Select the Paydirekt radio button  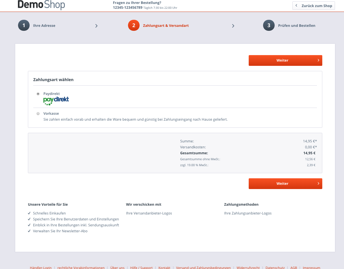point(38,94)
